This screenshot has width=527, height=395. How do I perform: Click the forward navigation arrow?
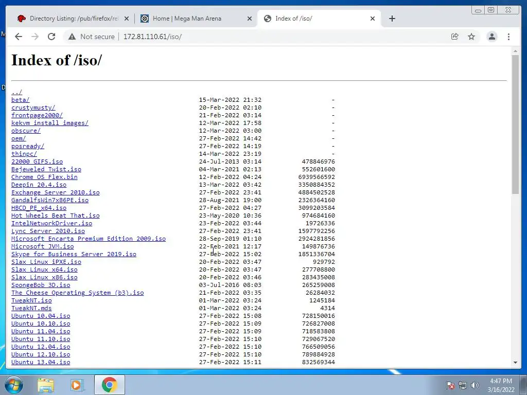coord(35,37)
